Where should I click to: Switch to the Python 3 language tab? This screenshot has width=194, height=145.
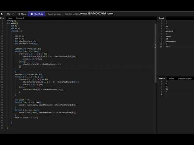pyautogui.click(x=20, y=18)
